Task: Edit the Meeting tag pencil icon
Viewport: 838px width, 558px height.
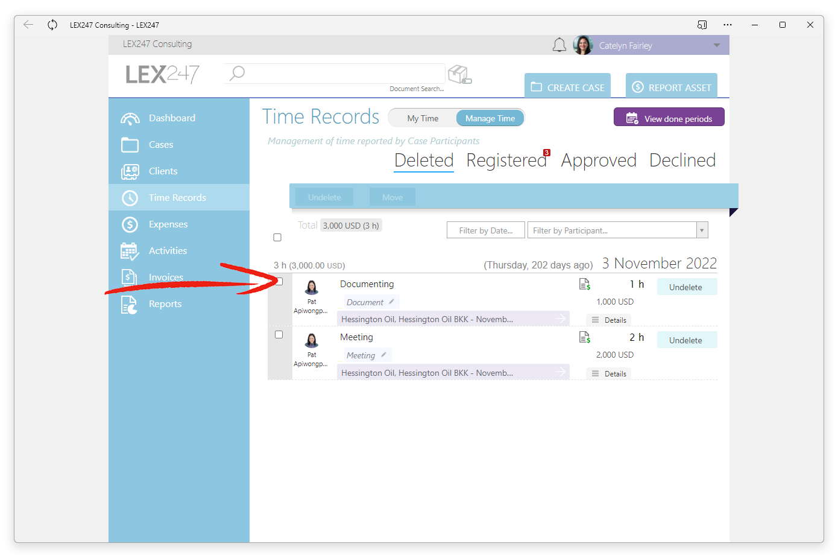Action: click(x=383, y=355)
